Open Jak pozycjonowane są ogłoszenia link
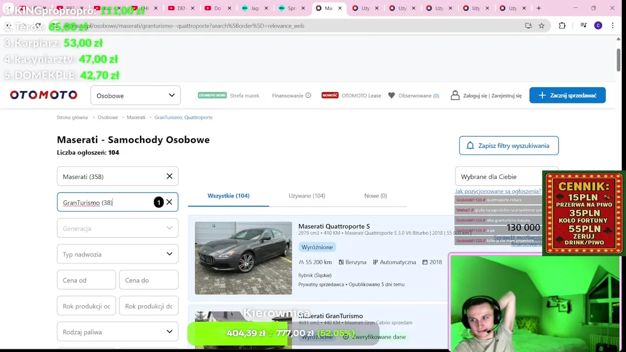Viewport: 626px width, 352px height. 498,191
